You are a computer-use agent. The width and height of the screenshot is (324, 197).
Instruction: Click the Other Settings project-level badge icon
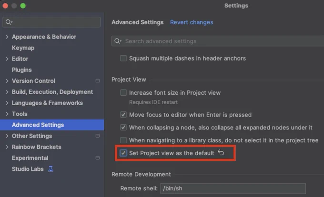[x=98, y=136]
